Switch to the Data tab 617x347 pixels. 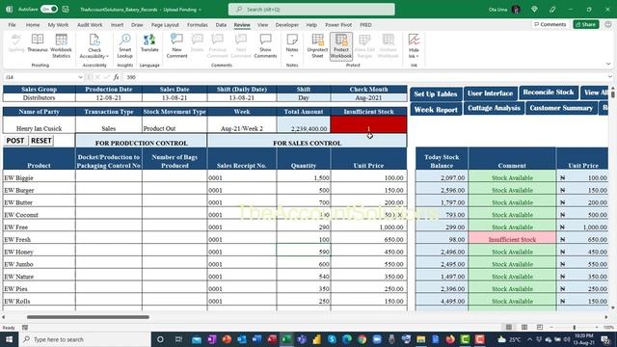[x=221, y=25]
